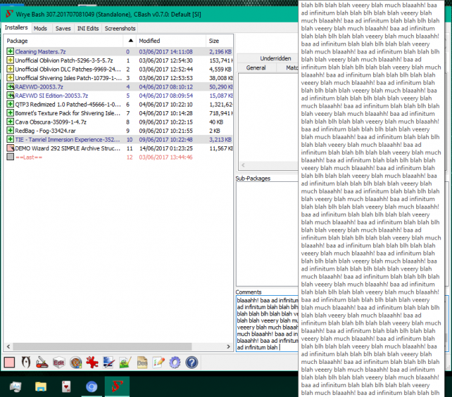Click inside the Sub-Packages list box
452x397 pixels.
[x=267, y=234]
